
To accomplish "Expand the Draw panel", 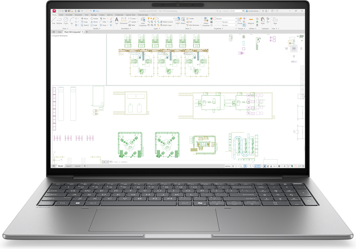I will [x=65, y=28].
